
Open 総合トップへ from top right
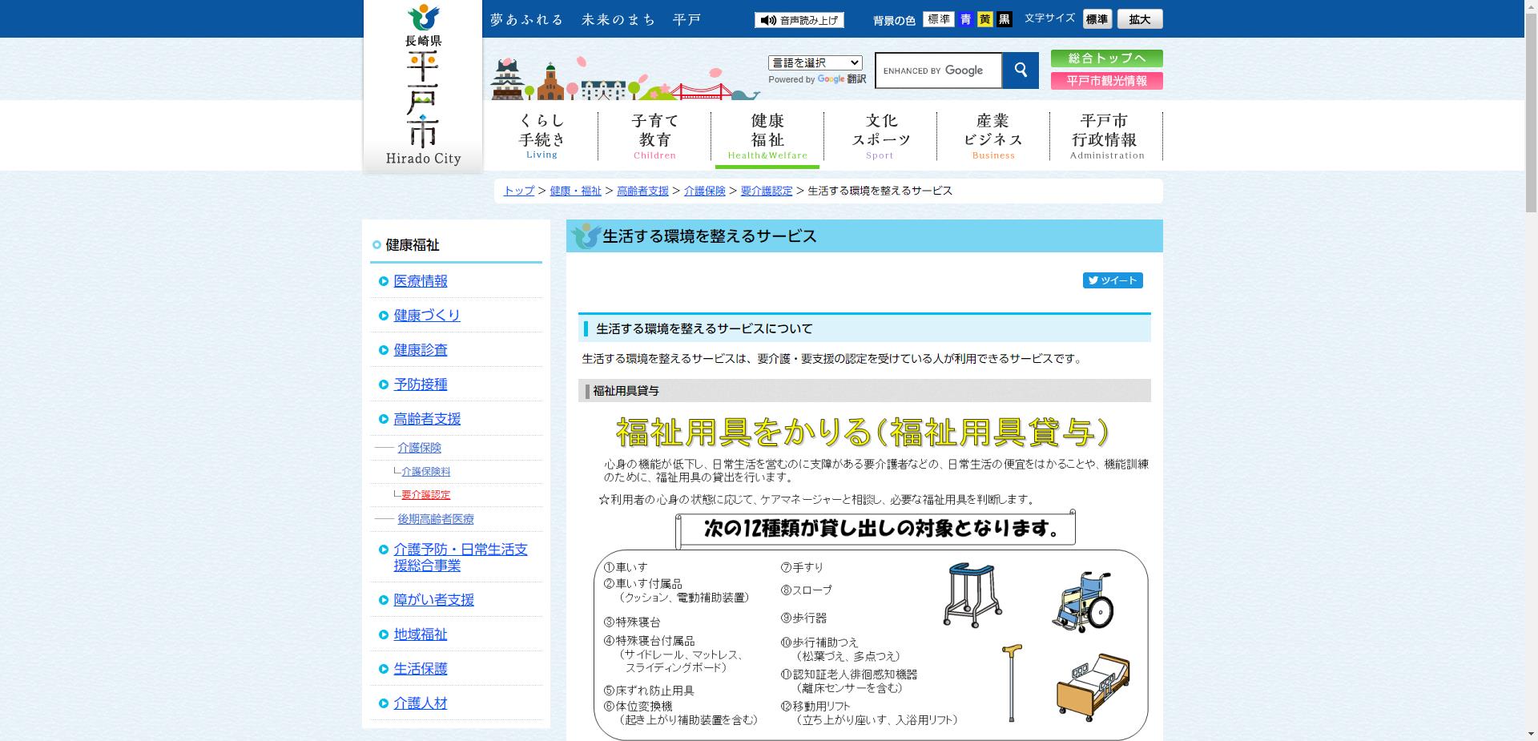1106,58
